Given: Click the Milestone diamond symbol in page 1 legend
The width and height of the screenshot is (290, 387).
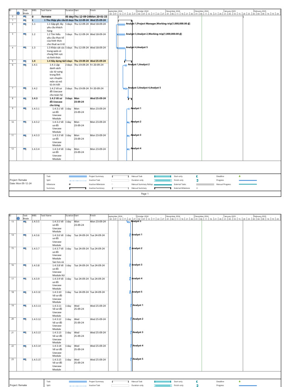Looking at the screenshot, I should [70, 184].
